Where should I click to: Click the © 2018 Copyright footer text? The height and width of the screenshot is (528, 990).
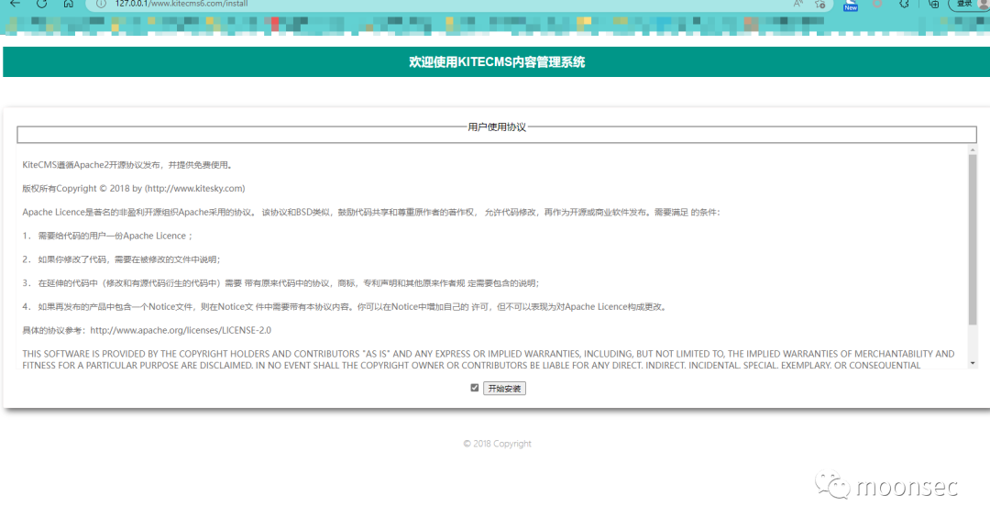point(498,444)
